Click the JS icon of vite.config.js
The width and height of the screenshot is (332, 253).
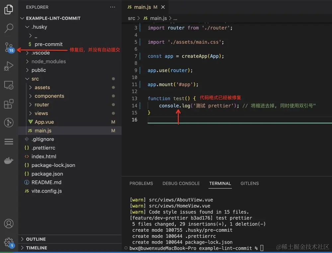pos(27,191)
